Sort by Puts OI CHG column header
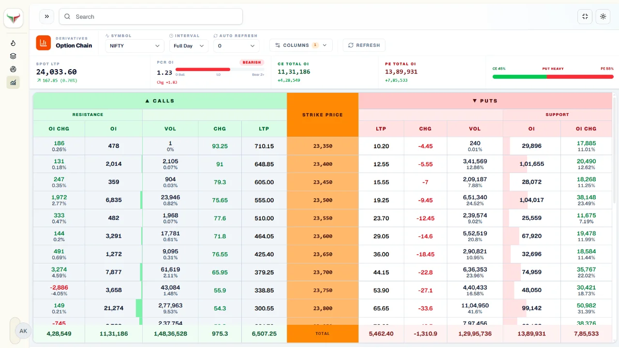 click(586, 129)
